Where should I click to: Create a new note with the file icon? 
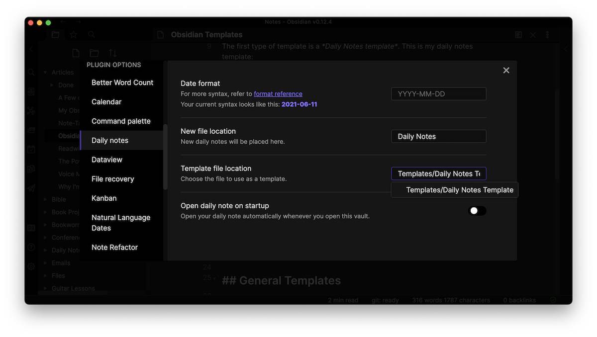76,53
